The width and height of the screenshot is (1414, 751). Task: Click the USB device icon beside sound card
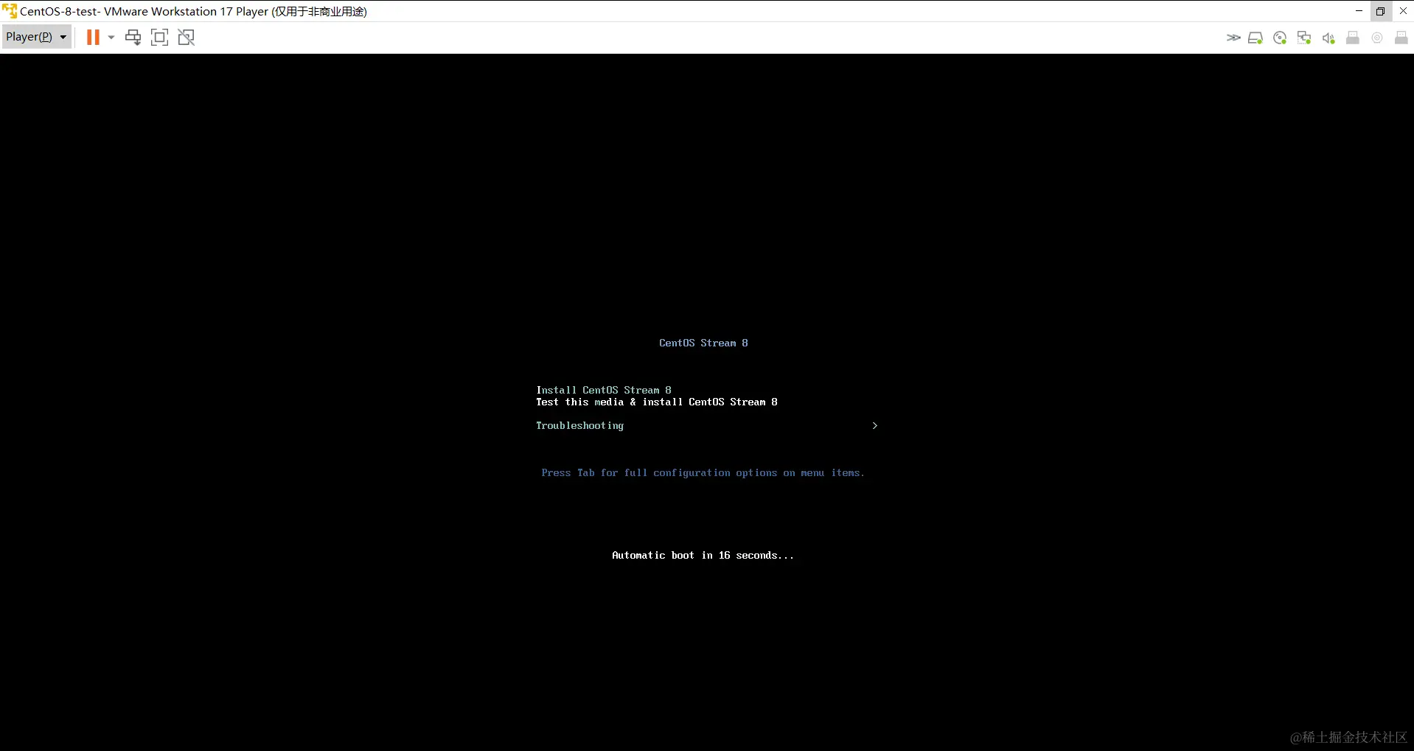[x=1353, y=38]
